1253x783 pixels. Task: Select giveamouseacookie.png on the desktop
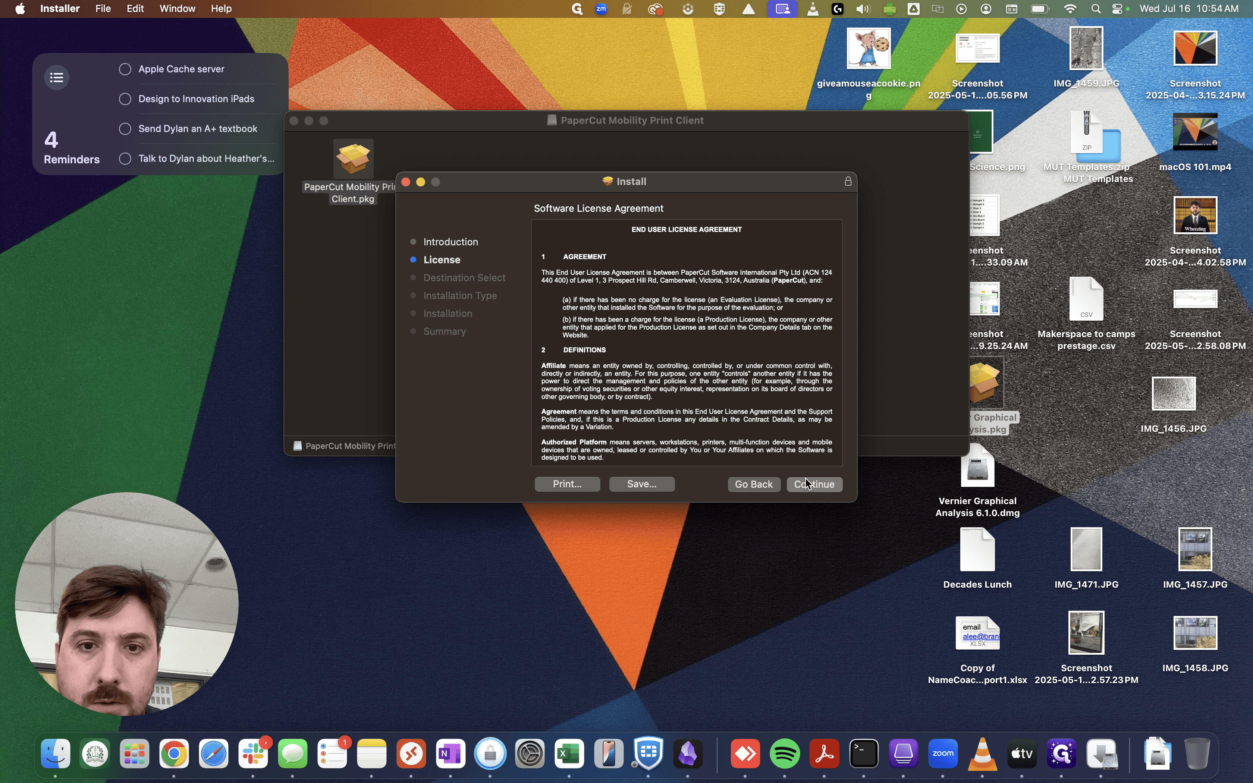click(x=869, y=48)
